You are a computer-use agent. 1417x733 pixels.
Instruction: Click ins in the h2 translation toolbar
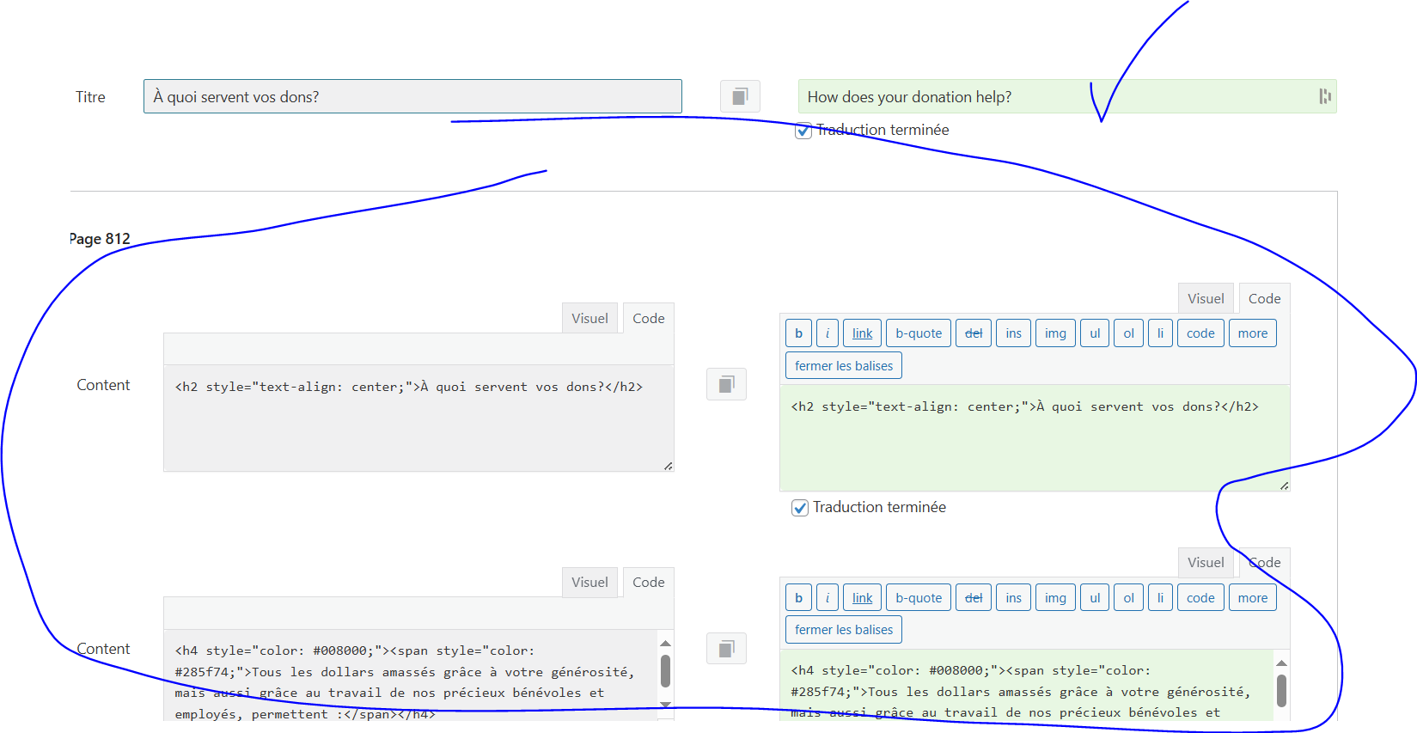(1014, 333)
